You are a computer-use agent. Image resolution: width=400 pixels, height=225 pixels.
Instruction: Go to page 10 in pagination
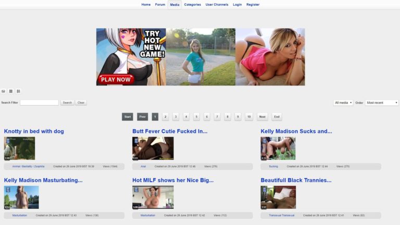coord(249,117)
